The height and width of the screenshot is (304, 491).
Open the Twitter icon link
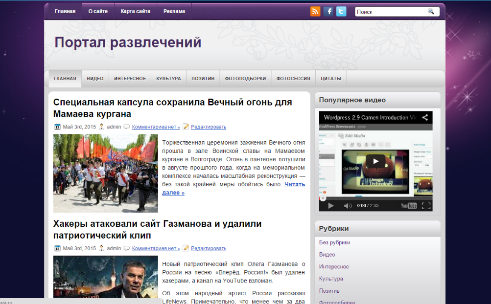click(x=341, y=12)
